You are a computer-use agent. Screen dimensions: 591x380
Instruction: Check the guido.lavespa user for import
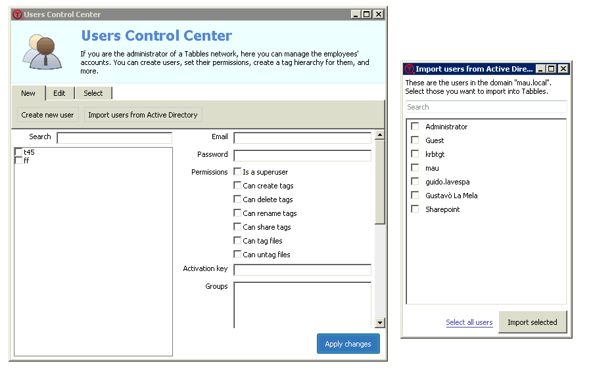coord(415,181)
